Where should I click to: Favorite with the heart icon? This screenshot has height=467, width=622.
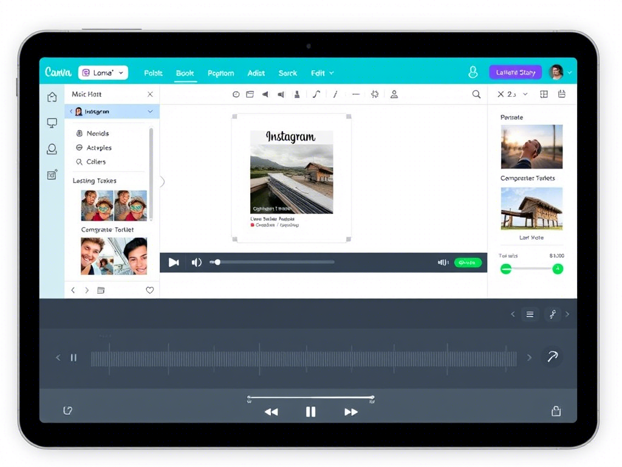(x=149, y=290)
